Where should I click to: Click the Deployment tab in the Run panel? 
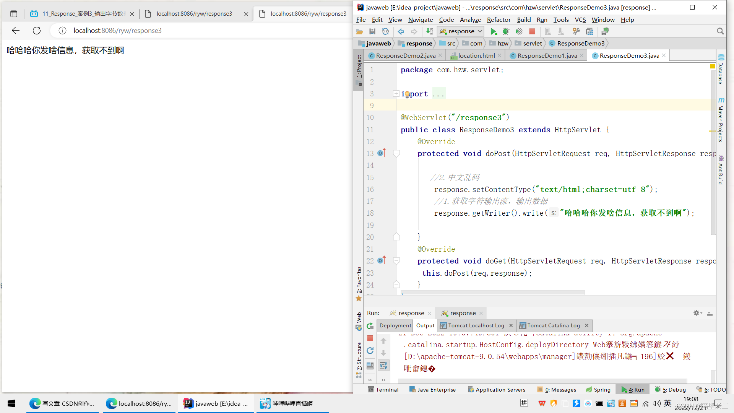[x=395, y=325]
